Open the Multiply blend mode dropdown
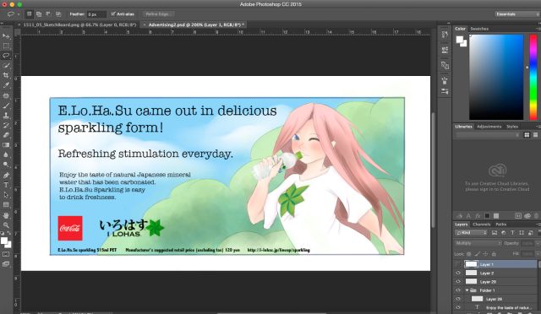541x314 pixels. click(x=478, y=243)
